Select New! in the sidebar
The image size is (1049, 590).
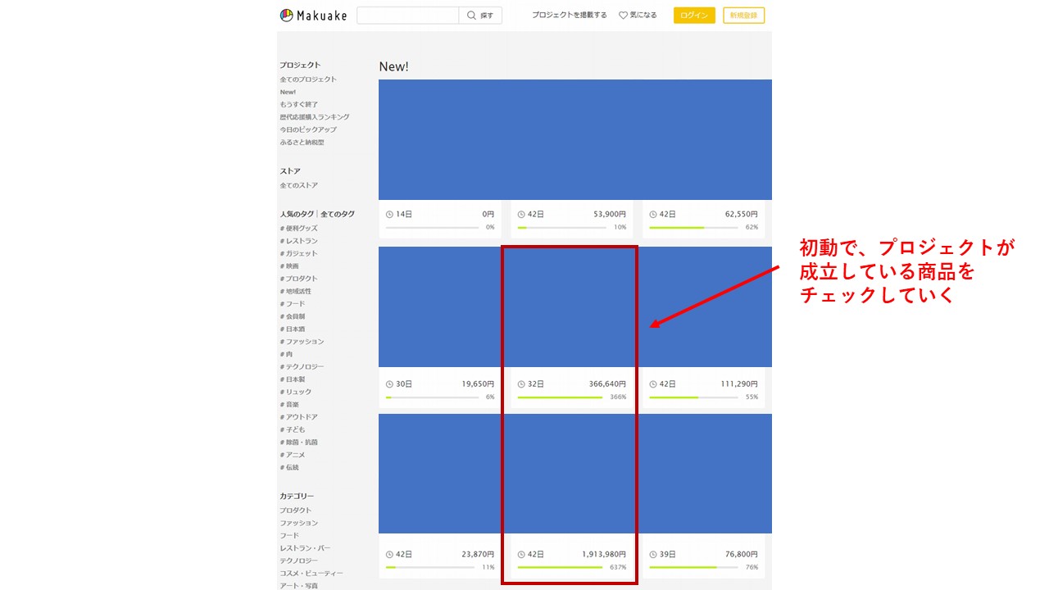288,92
